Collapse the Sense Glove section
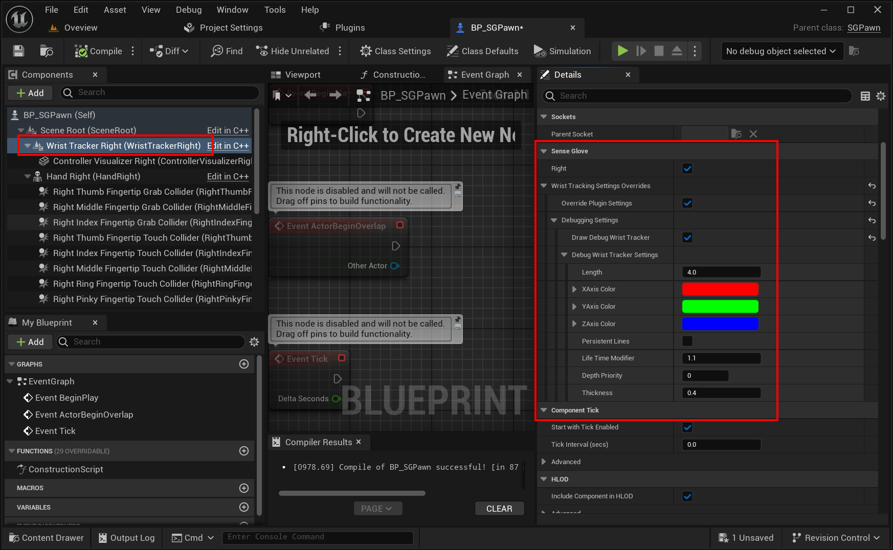The height and width of the screenshot is (550, 893). [x=544, y=151]
